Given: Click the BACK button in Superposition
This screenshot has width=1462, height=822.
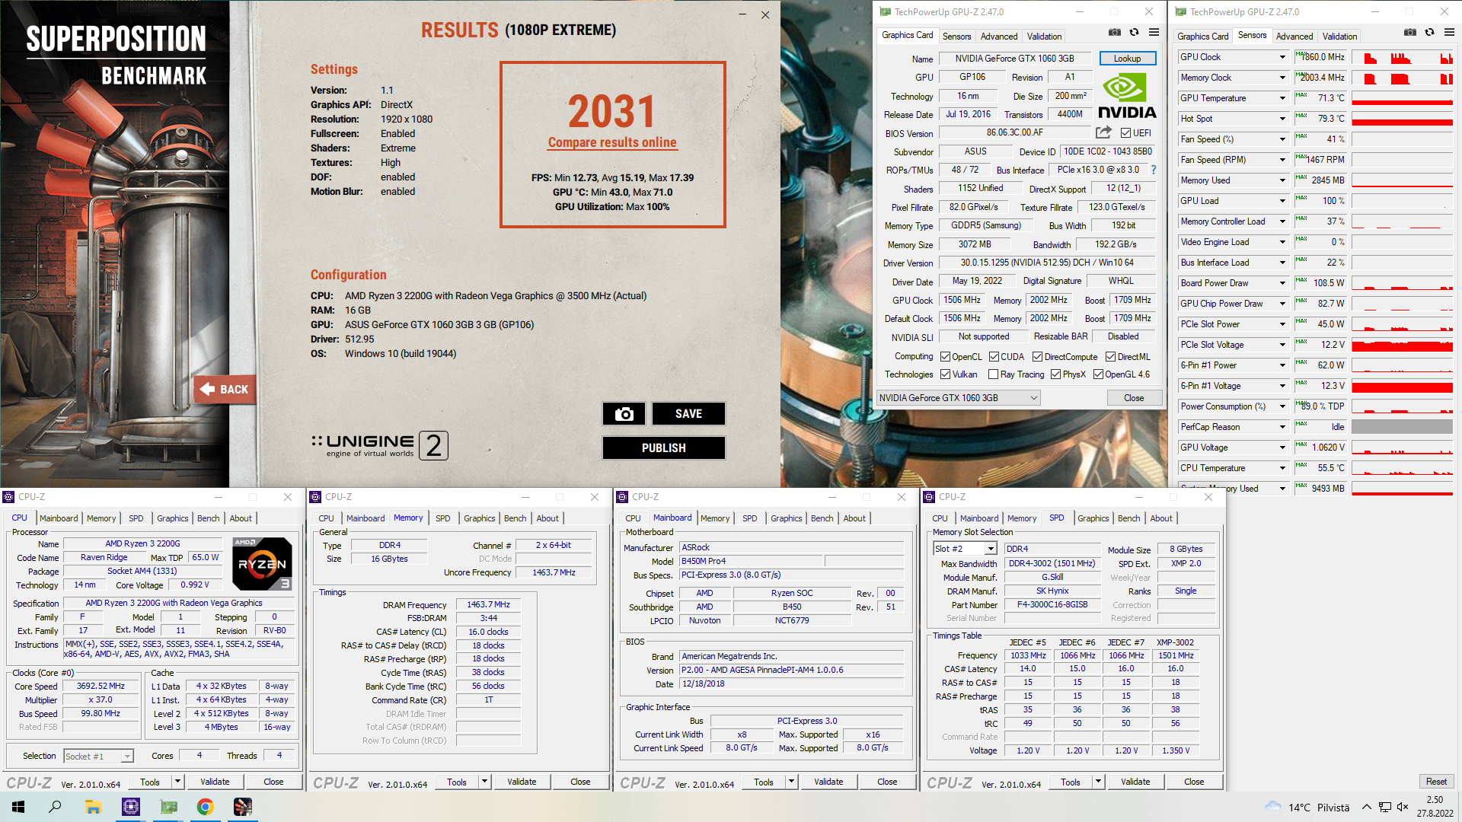Looking at the screenshot, I should click(x=225, y=390).
